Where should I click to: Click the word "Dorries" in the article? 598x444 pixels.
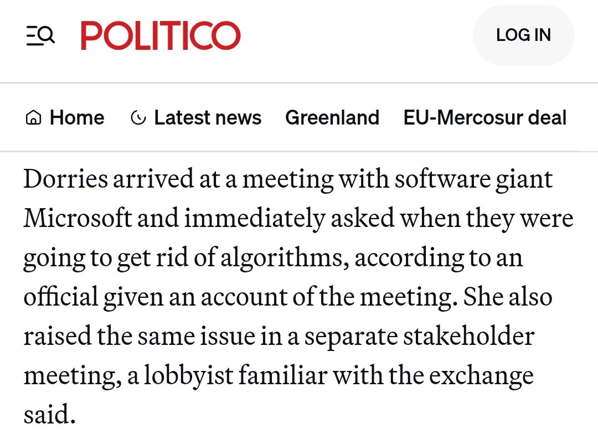pyautogui.click(x=61, y=179)
